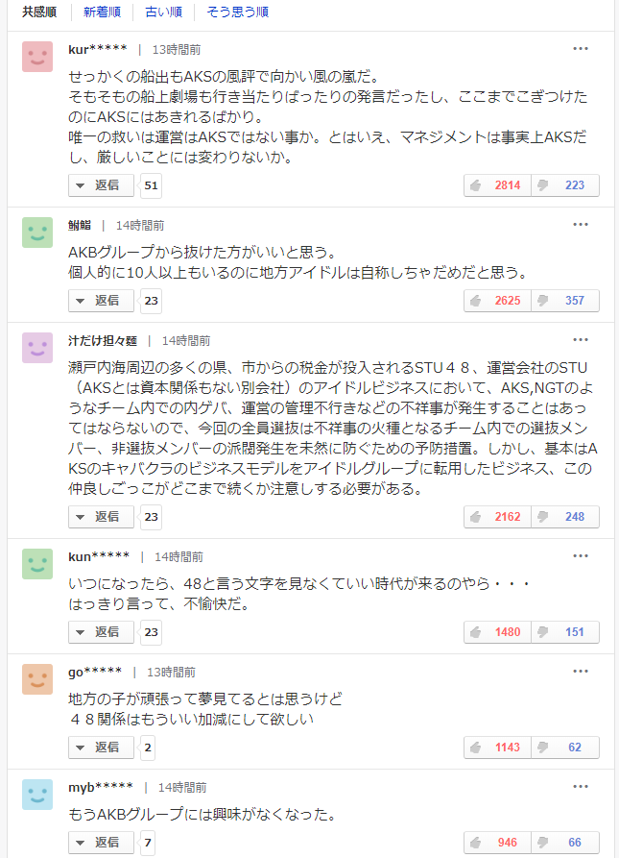
Task: Click the go***** orange avatar
Action: coord(37,679)
